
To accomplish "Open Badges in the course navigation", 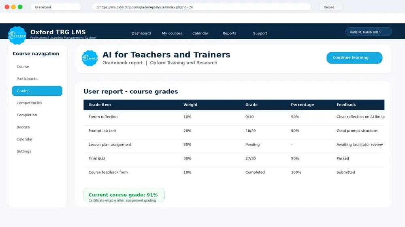I will click(23, 127).
